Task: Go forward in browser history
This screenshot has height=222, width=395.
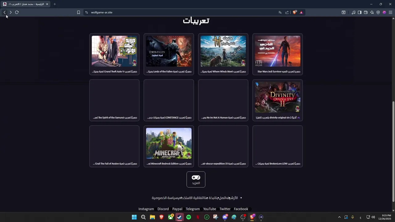Action: coord(10,12)
